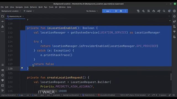Change the UTF-8 file encoding
The image size is (177, 99).
coord(154,95)
